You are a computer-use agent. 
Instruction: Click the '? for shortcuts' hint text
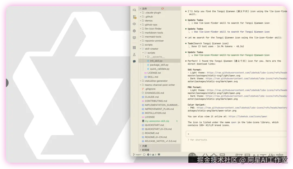pos(197,140)
